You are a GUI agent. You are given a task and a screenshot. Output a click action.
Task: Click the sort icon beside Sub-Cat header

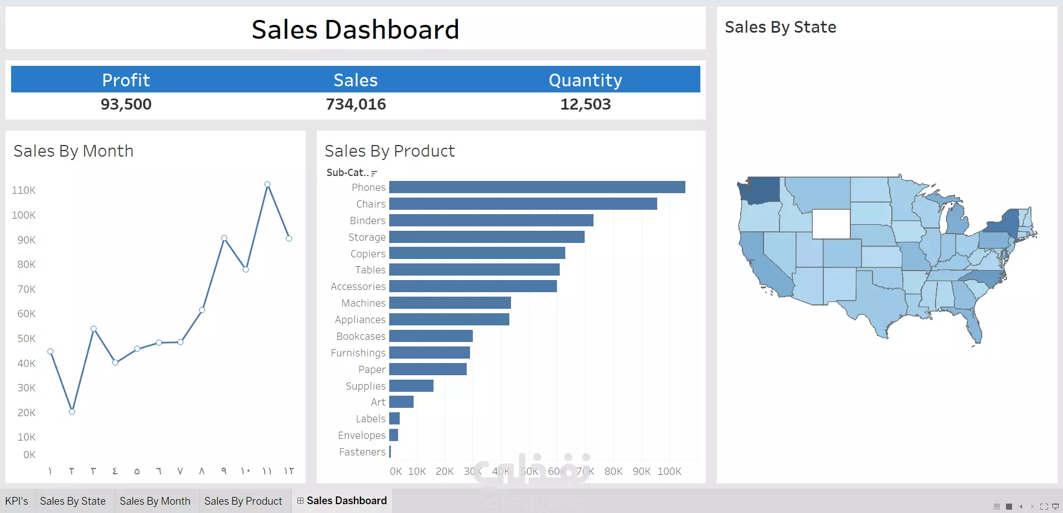click(374, 173)
